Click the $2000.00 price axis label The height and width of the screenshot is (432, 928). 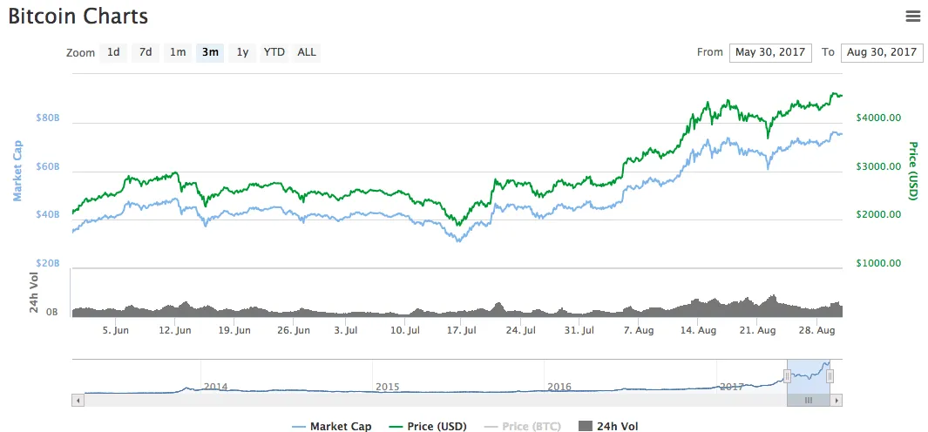click(x=879, y=215)
